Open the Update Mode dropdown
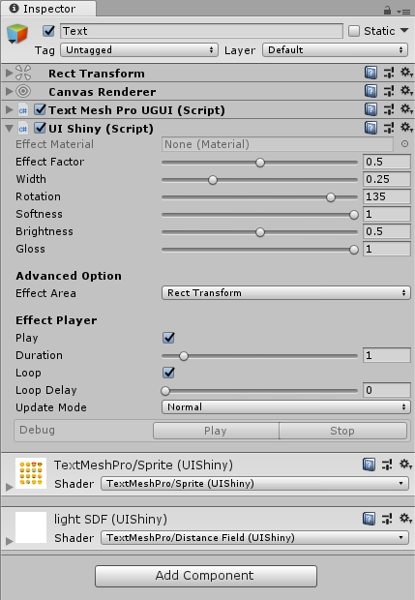415x600 pixels. 286,407
